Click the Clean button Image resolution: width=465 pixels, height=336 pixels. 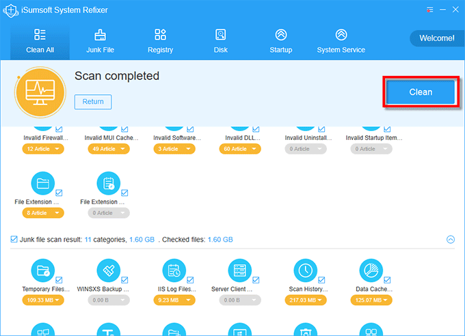(421, 92)
